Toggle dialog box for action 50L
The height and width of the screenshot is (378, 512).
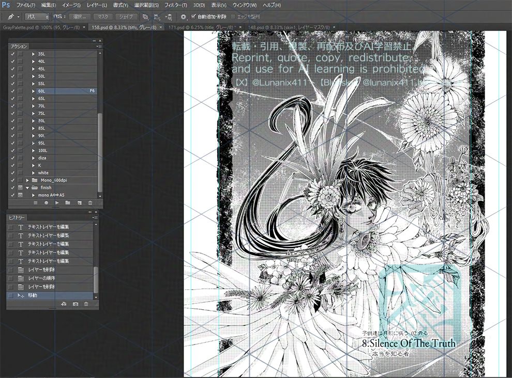click(x=20, y=76)
